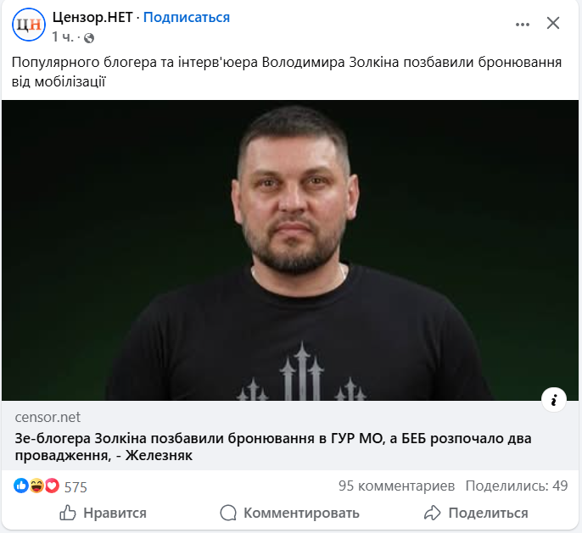The width and height of the screenshot is (582, 533).
Task: Open the list of 95 комментариев
Action: (x=396, y=486)
